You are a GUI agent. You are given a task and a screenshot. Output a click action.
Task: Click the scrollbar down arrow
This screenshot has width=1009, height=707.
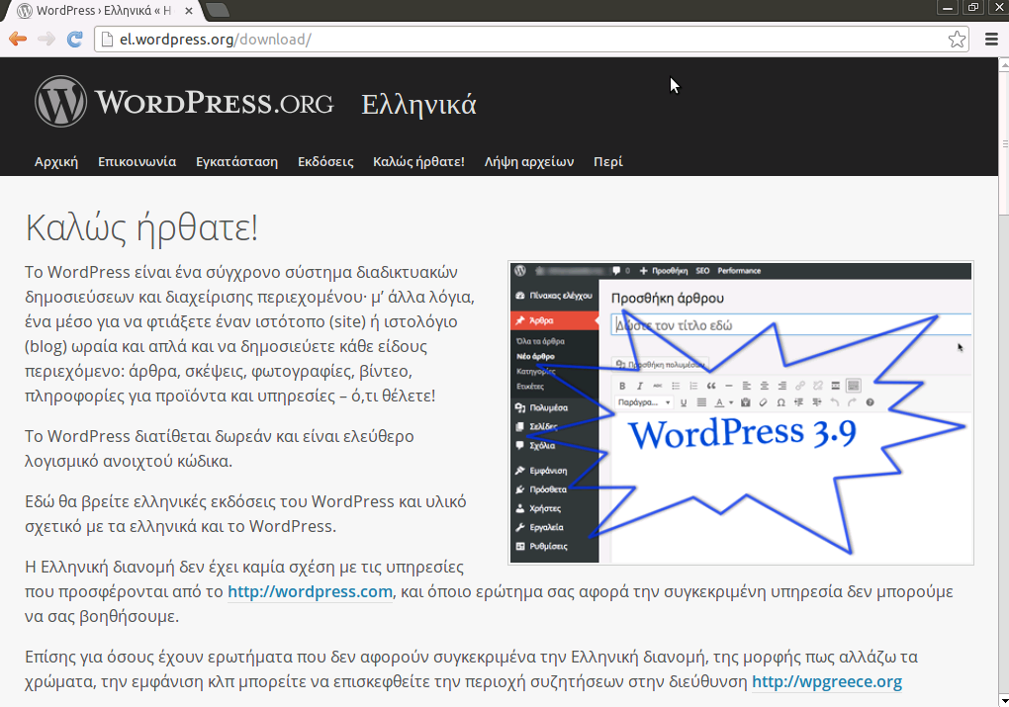click(1004, 700)
